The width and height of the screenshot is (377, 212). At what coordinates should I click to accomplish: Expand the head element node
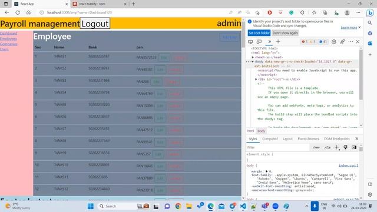[x=253, y=57]
